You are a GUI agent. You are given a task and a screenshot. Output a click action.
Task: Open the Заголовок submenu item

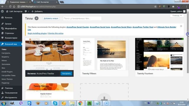(6, 64)
